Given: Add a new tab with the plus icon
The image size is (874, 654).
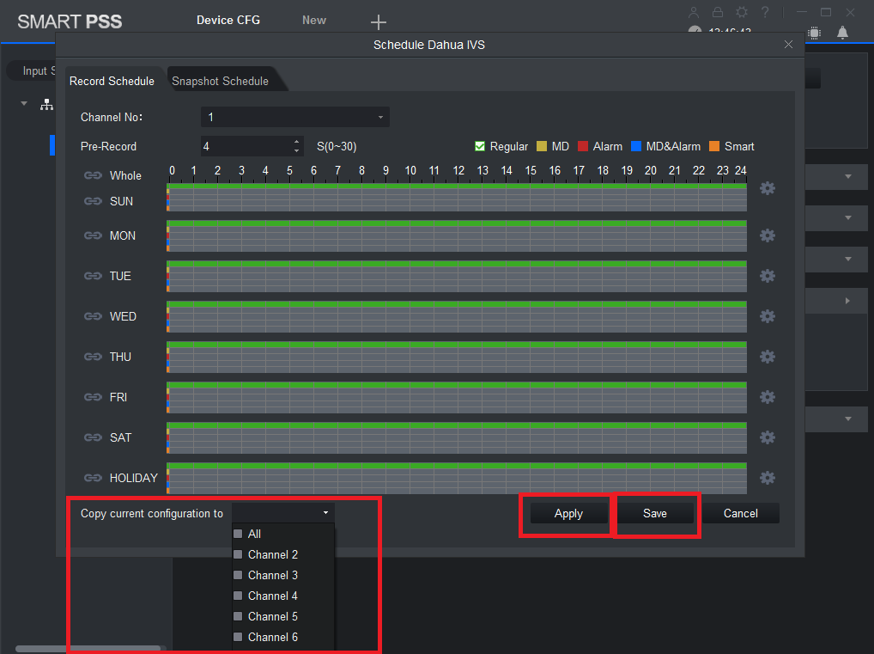Looking at the screenshot, I should 378,22.
